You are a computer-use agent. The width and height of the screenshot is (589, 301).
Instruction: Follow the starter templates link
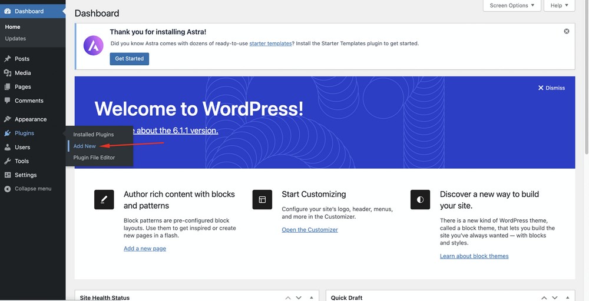click(270, 44)
